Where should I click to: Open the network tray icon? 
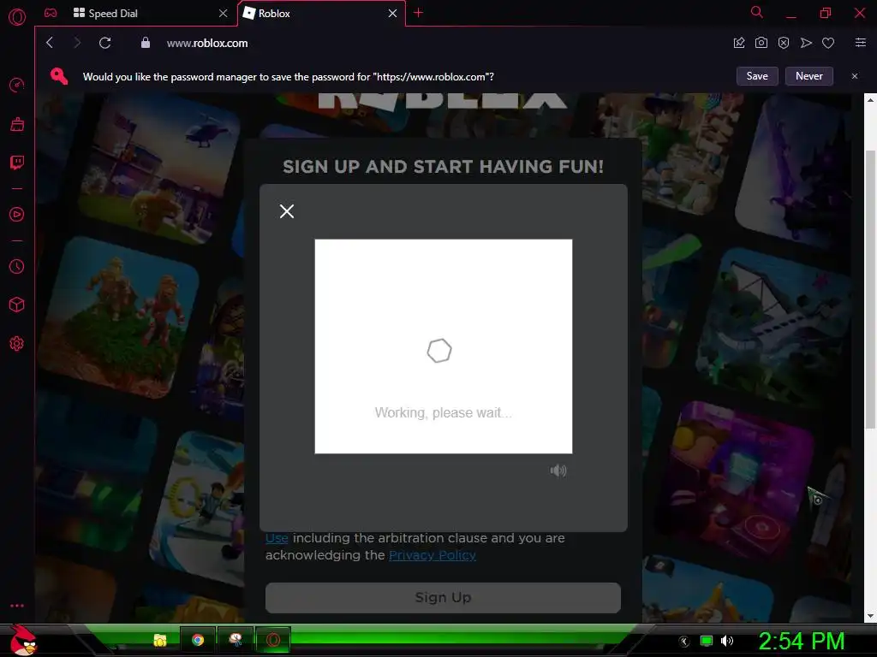pos(707,642)
